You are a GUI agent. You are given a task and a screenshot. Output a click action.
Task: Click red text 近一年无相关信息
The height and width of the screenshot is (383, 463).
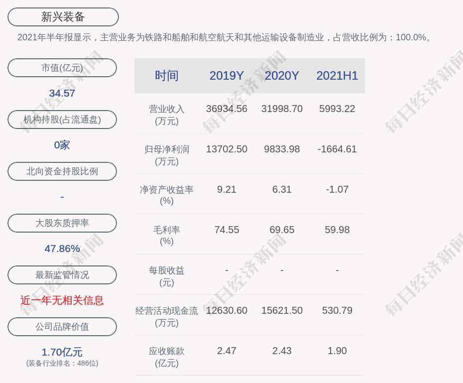pos(62,300)
